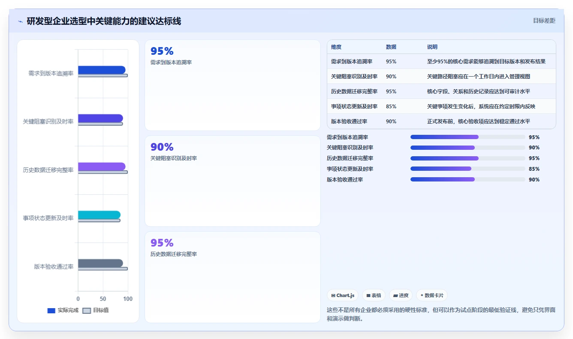The width and height of the screenshot is (573, 339).
Task: Select table description 关键事项发生变化后，系统应在约定时限内反映
Action: click(481, 107)
